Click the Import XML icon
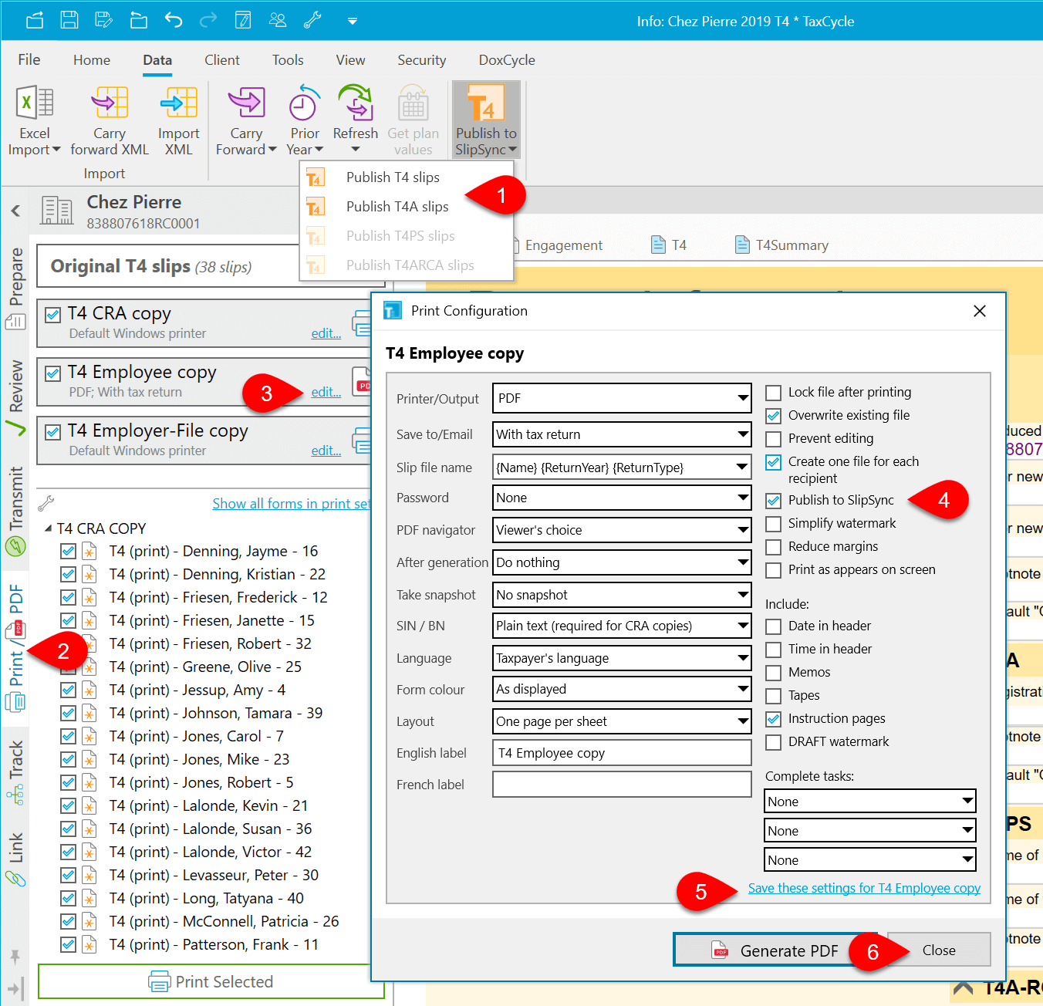This screenshot has height=1006, width=1043. click(179, 103)
